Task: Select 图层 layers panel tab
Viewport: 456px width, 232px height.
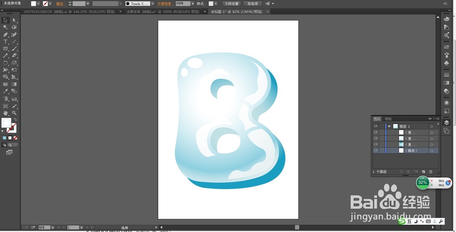Action: (377, 119)
